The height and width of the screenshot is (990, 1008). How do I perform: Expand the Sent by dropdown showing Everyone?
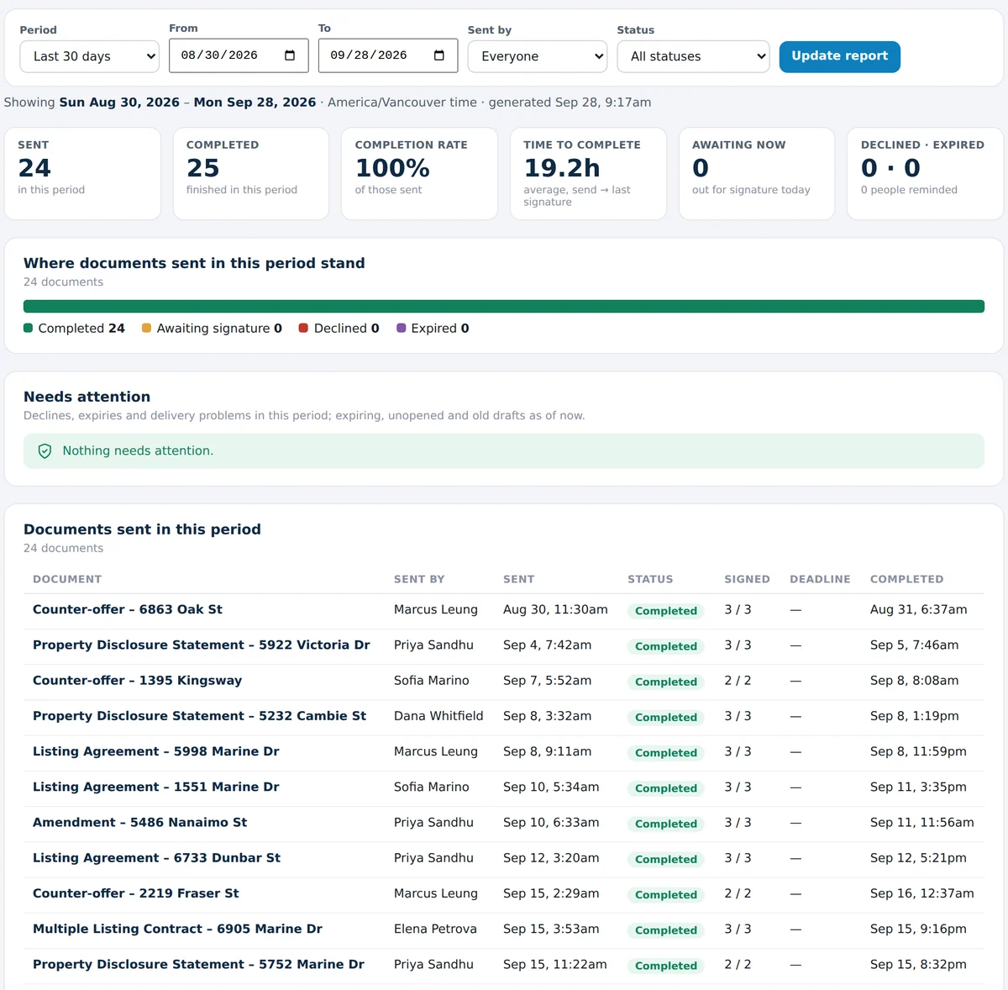[x=538, y=56]
